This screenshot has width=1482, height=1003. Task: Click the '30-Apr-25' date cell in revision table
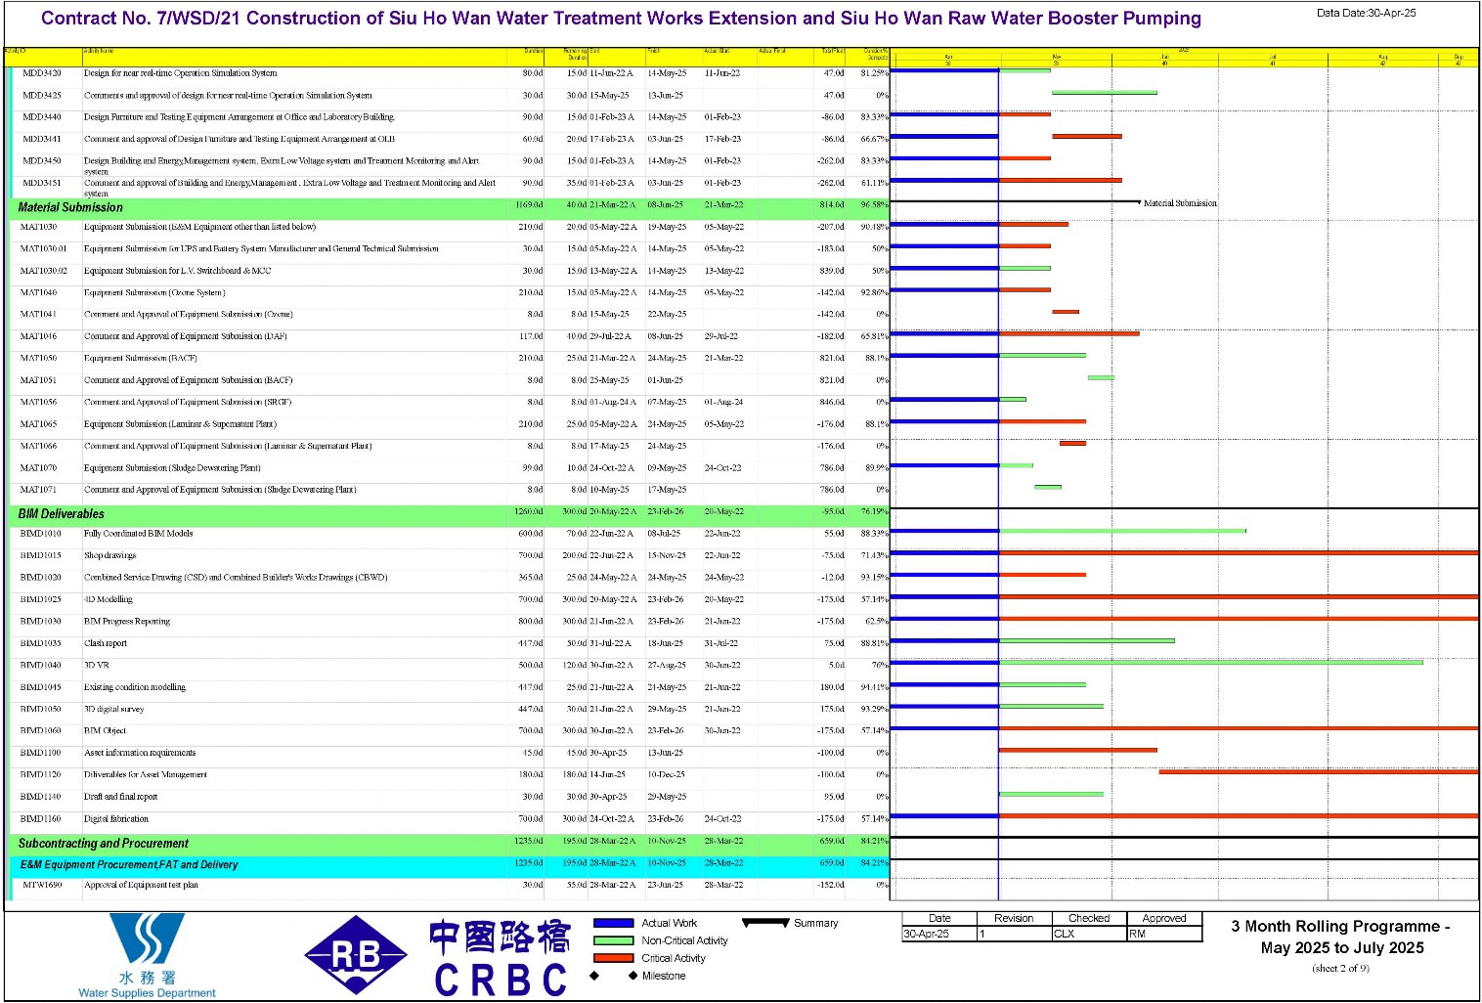tap(939, 934)
